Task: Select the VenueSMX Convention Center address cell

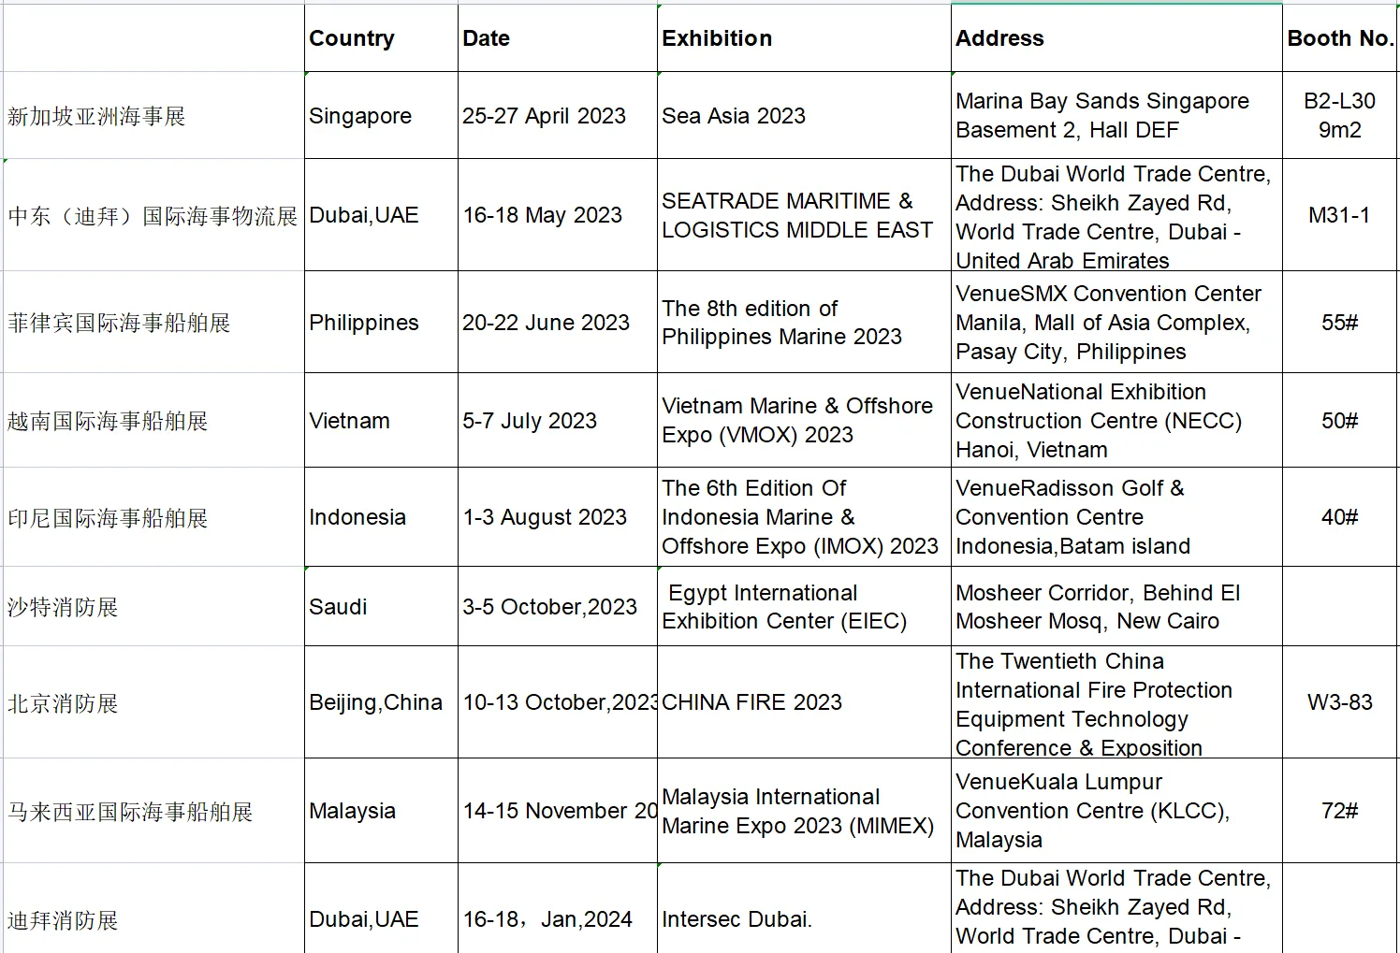Action: [1116, 323]
